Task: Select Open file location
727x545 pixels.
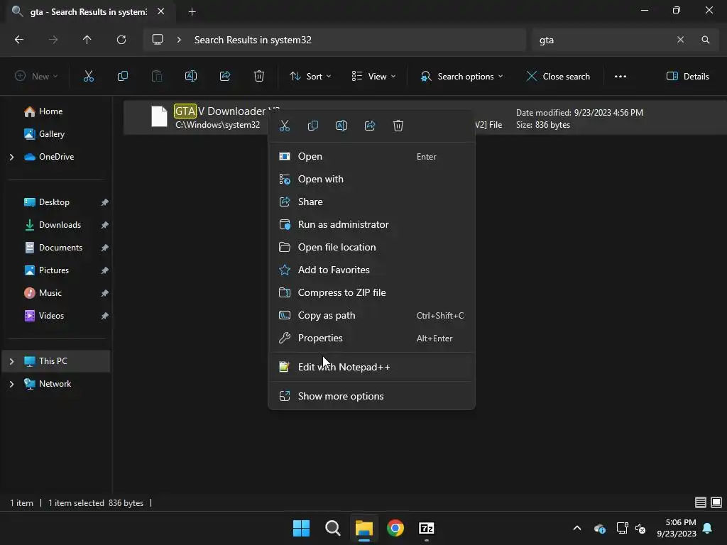Action: [371, 248]
